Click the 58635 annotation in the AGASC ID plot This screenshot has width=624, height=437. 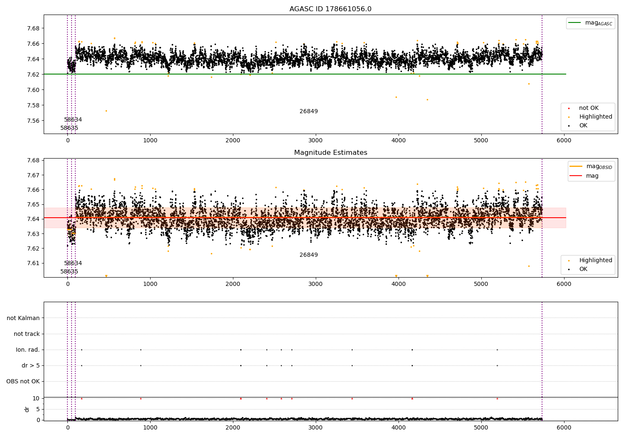click(69, 128)
